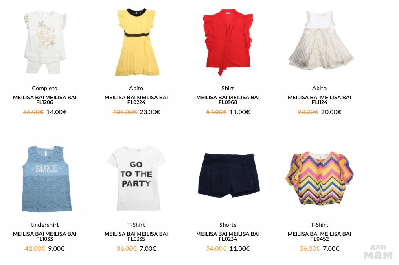This screenshot has height=265, width=399.
Task: Select the MEILISA BAI FL1206 product title
Action: pyautogui.click(x=45, y=100)
